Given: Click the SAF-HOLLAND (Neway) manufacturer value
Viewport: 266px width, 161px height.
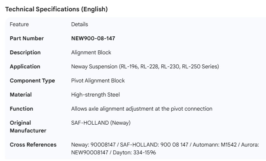Looking at the screenshot, I should coord(101,123).
